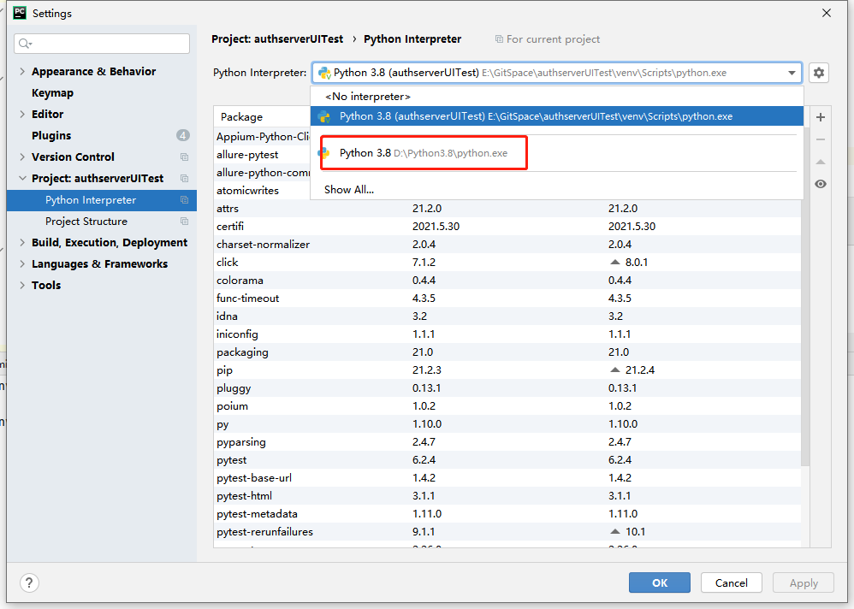
Task: Expand Appearance & Behavior section
Action: click(x=22, y=71)
